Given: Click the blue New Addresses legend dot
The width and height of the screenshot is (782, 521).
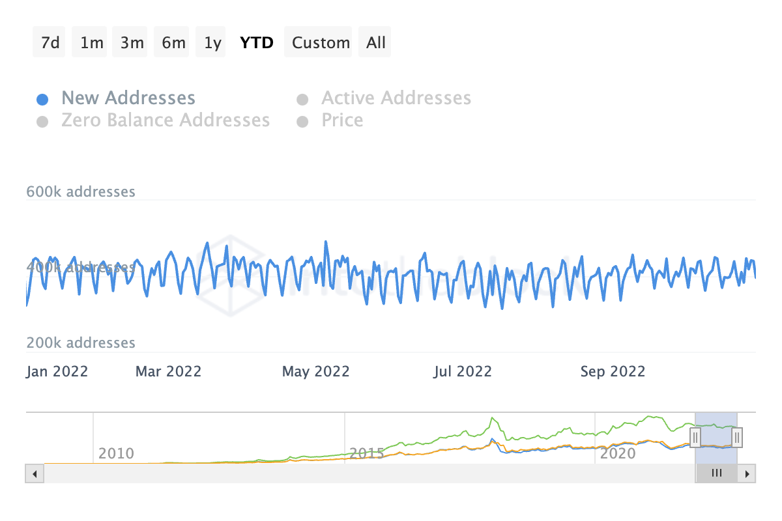Looking at the screenshot, I should click(42, 100).
